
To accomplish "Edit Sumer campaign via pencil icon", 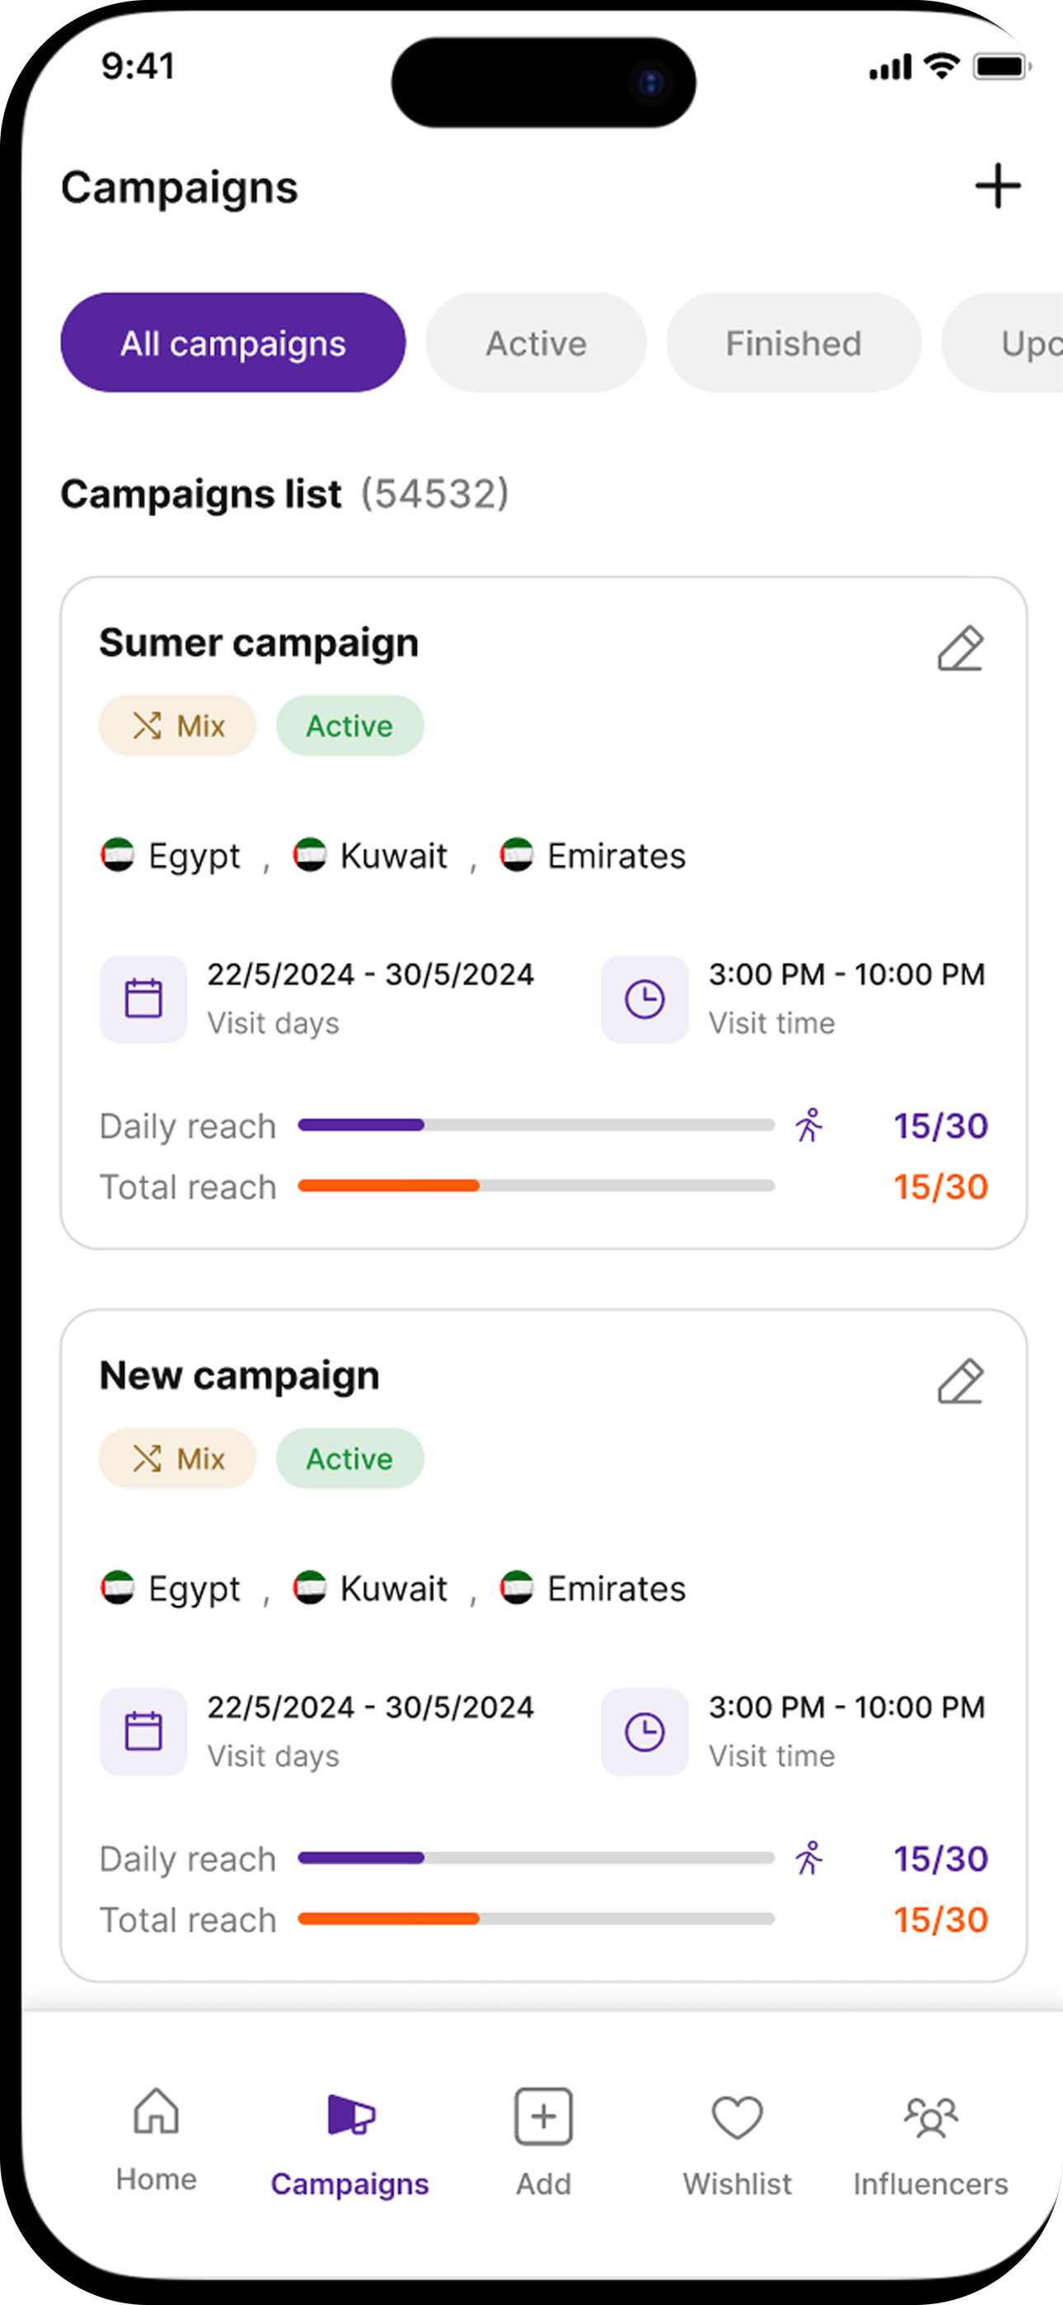I will pyautogui.click(x=961, y=648).
